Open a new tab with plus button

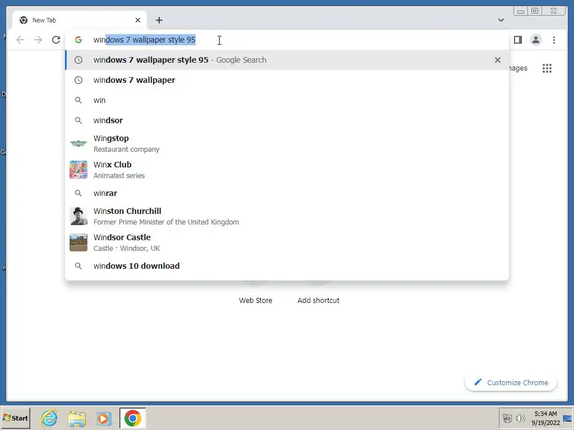(x=159, y=20)
